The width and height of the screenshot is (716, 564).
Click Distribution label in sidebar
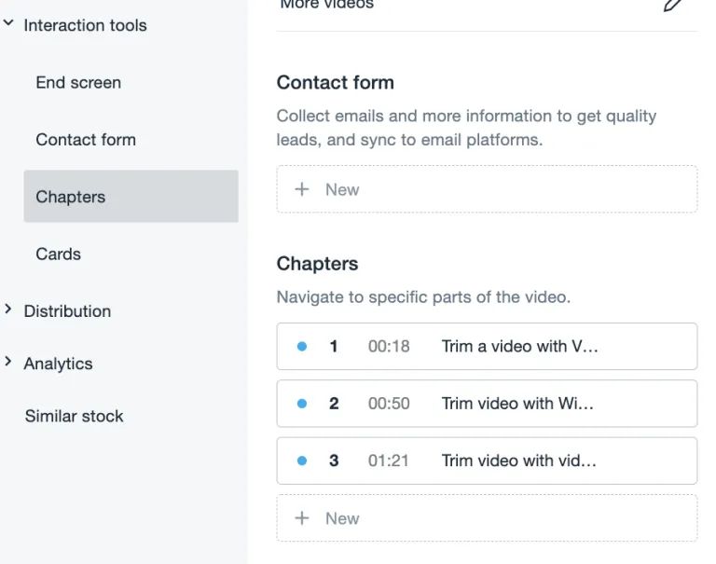point(67,311)
